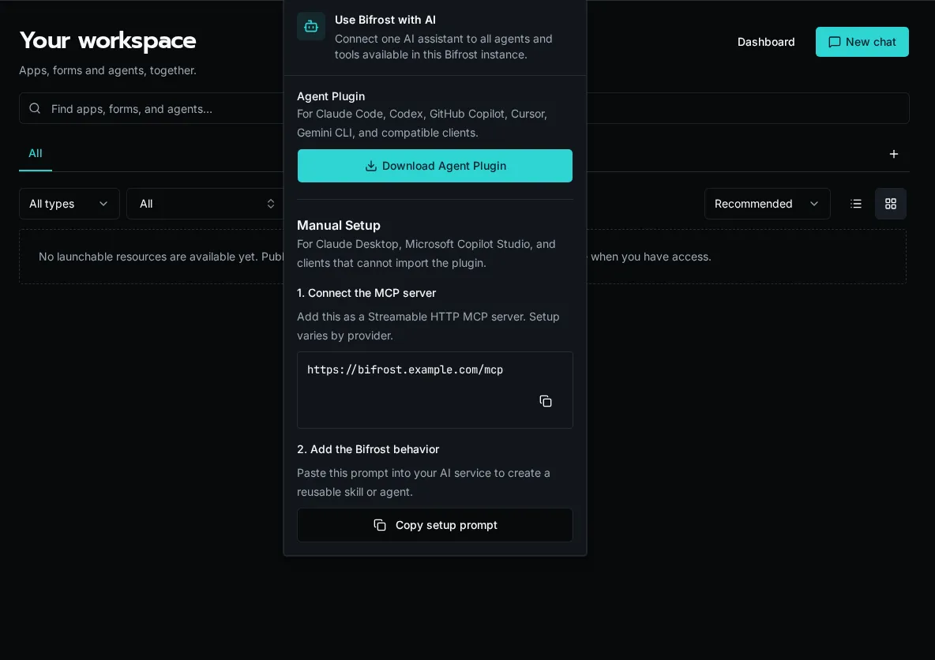Open the Dashboard link
This screenshot has width=935, height=660.
pos(766,42)
